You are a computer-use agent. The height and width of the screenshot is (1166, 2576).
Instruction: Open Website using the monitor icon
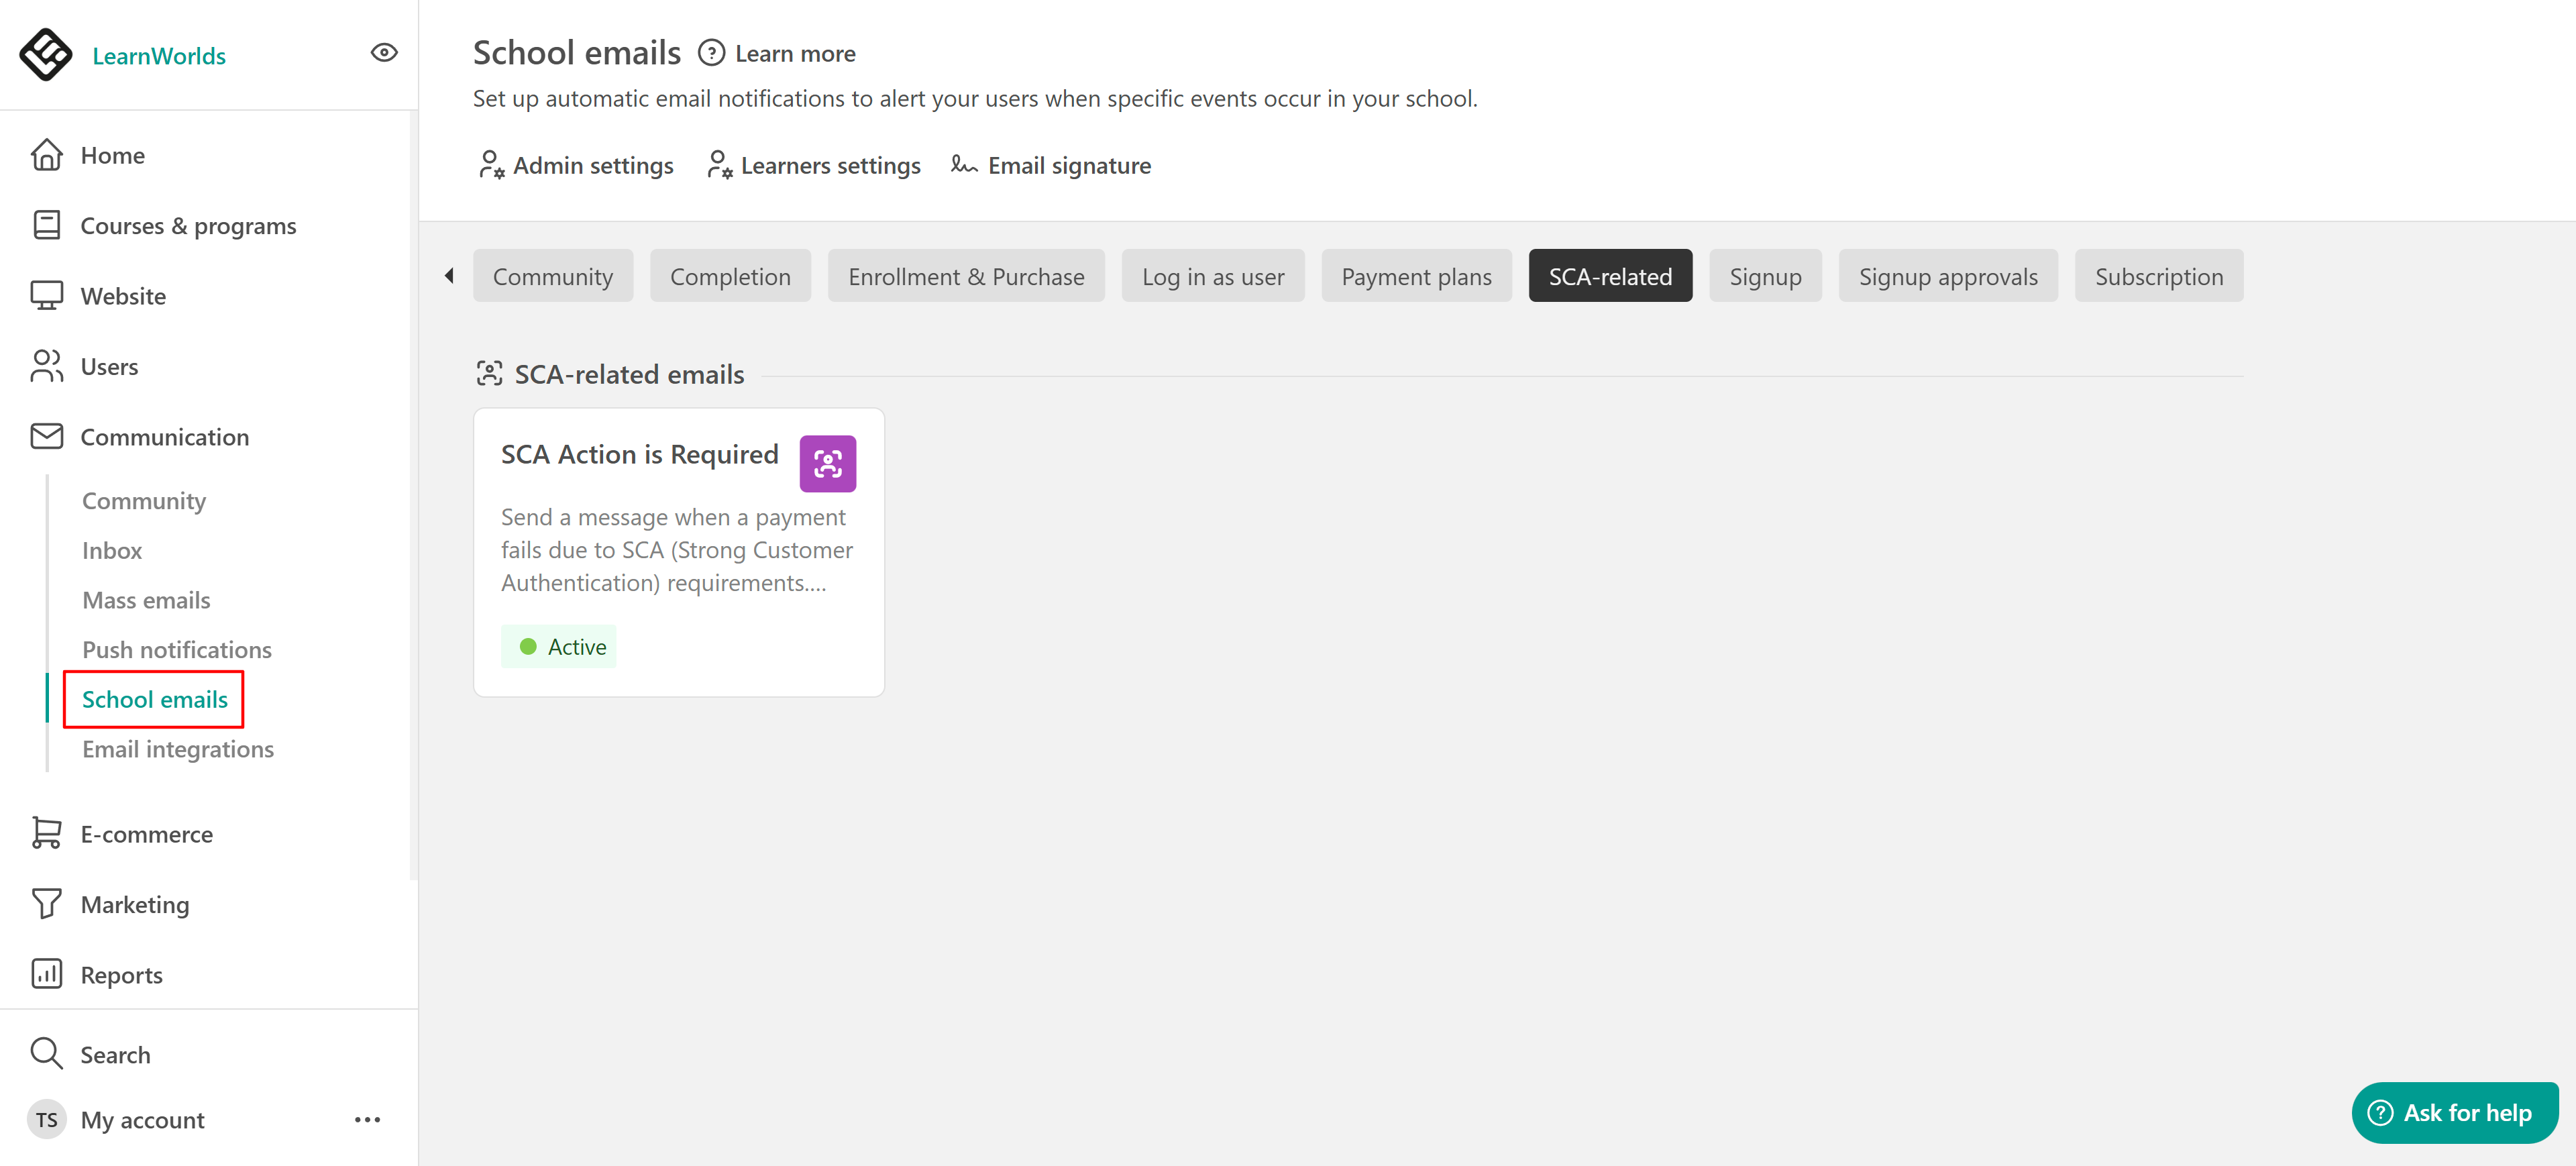(46, 296)
